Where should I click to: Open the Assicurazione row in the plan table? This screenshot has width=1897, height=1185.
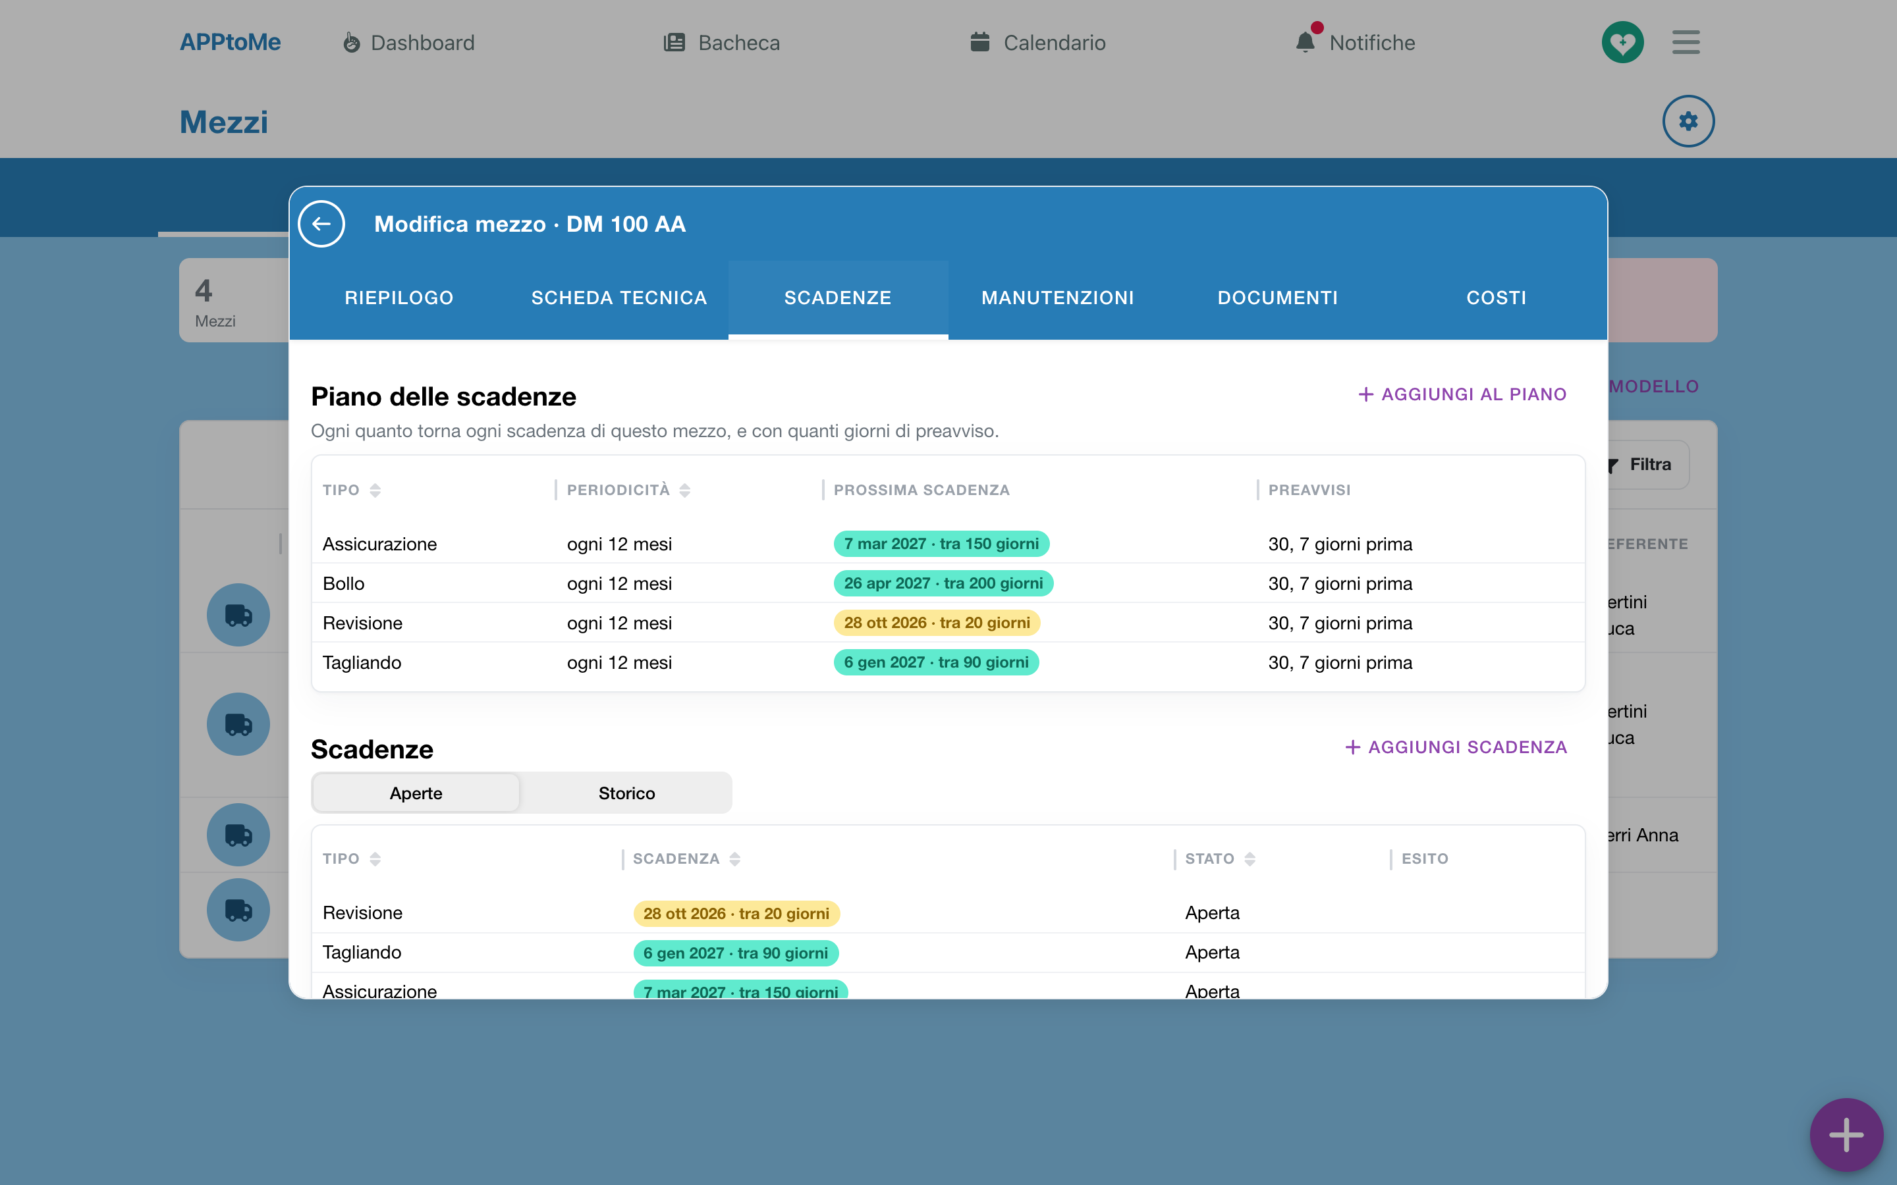tap(949, 544)
